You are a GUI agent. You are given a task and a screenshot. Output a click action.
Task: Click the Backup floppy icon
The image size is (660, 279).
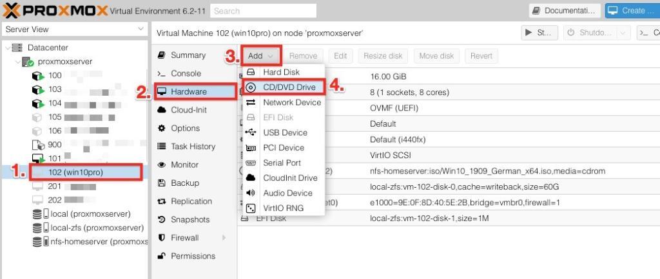tap(161, 183)
